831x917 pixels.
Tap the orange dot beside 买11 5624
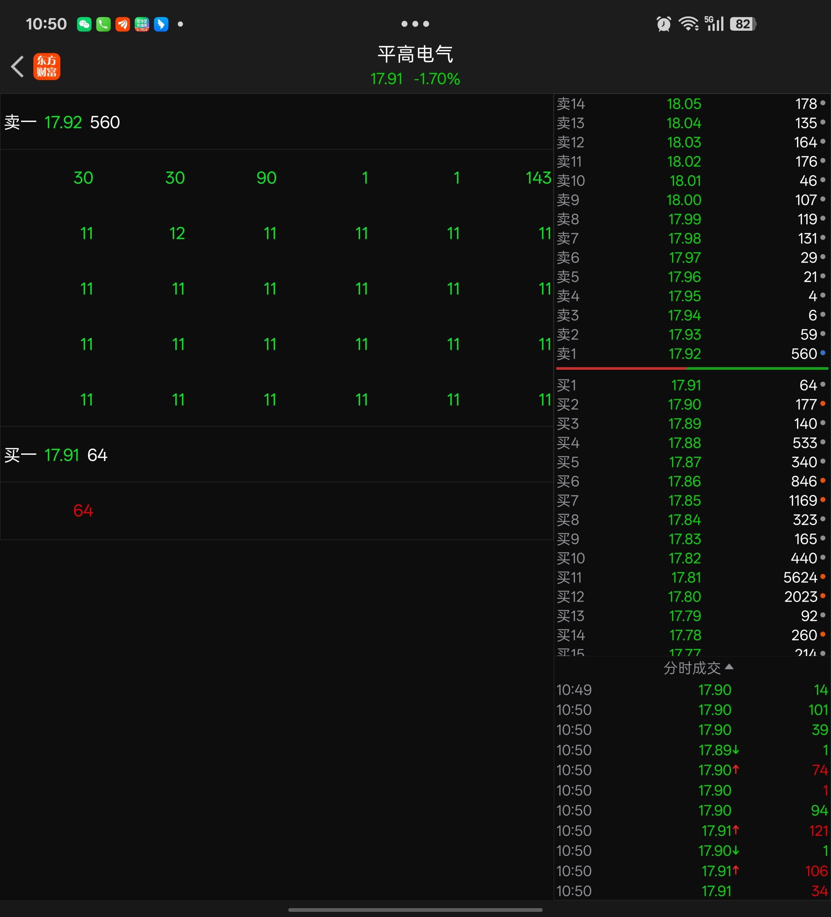tap(822, 577)
